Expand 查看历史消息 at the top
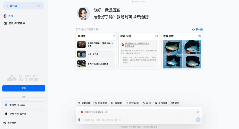This screenshot has width=239, height=129. [139, 1]
